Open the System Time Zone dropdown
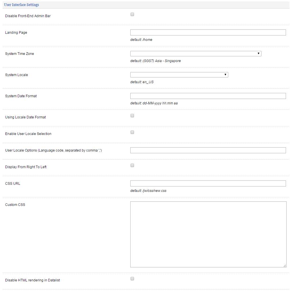 [x=196, y=54]
